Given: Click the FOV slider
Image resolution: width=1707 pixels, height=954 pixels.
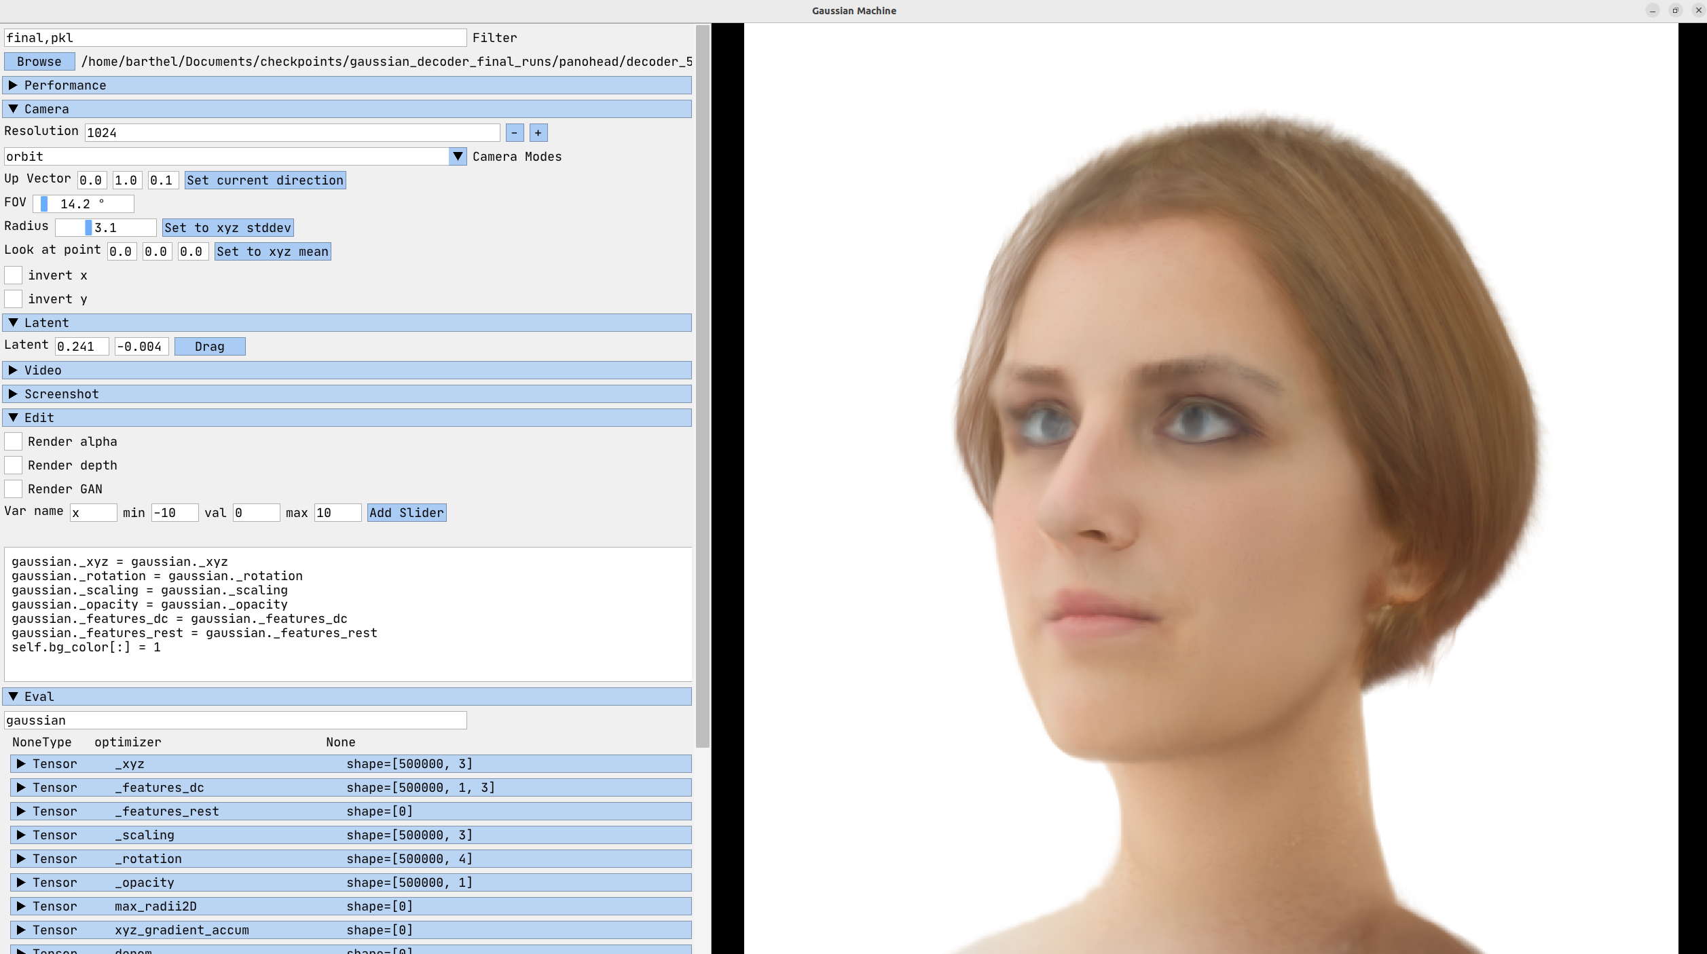Looking at the screenshot, I should (83, 204).
